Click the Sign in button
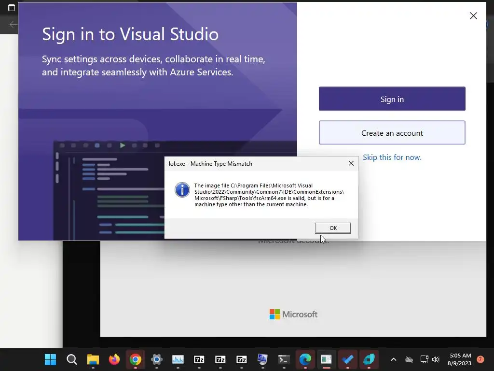The image size is (494, 371). pyautogui.click(x=392, y=99)
